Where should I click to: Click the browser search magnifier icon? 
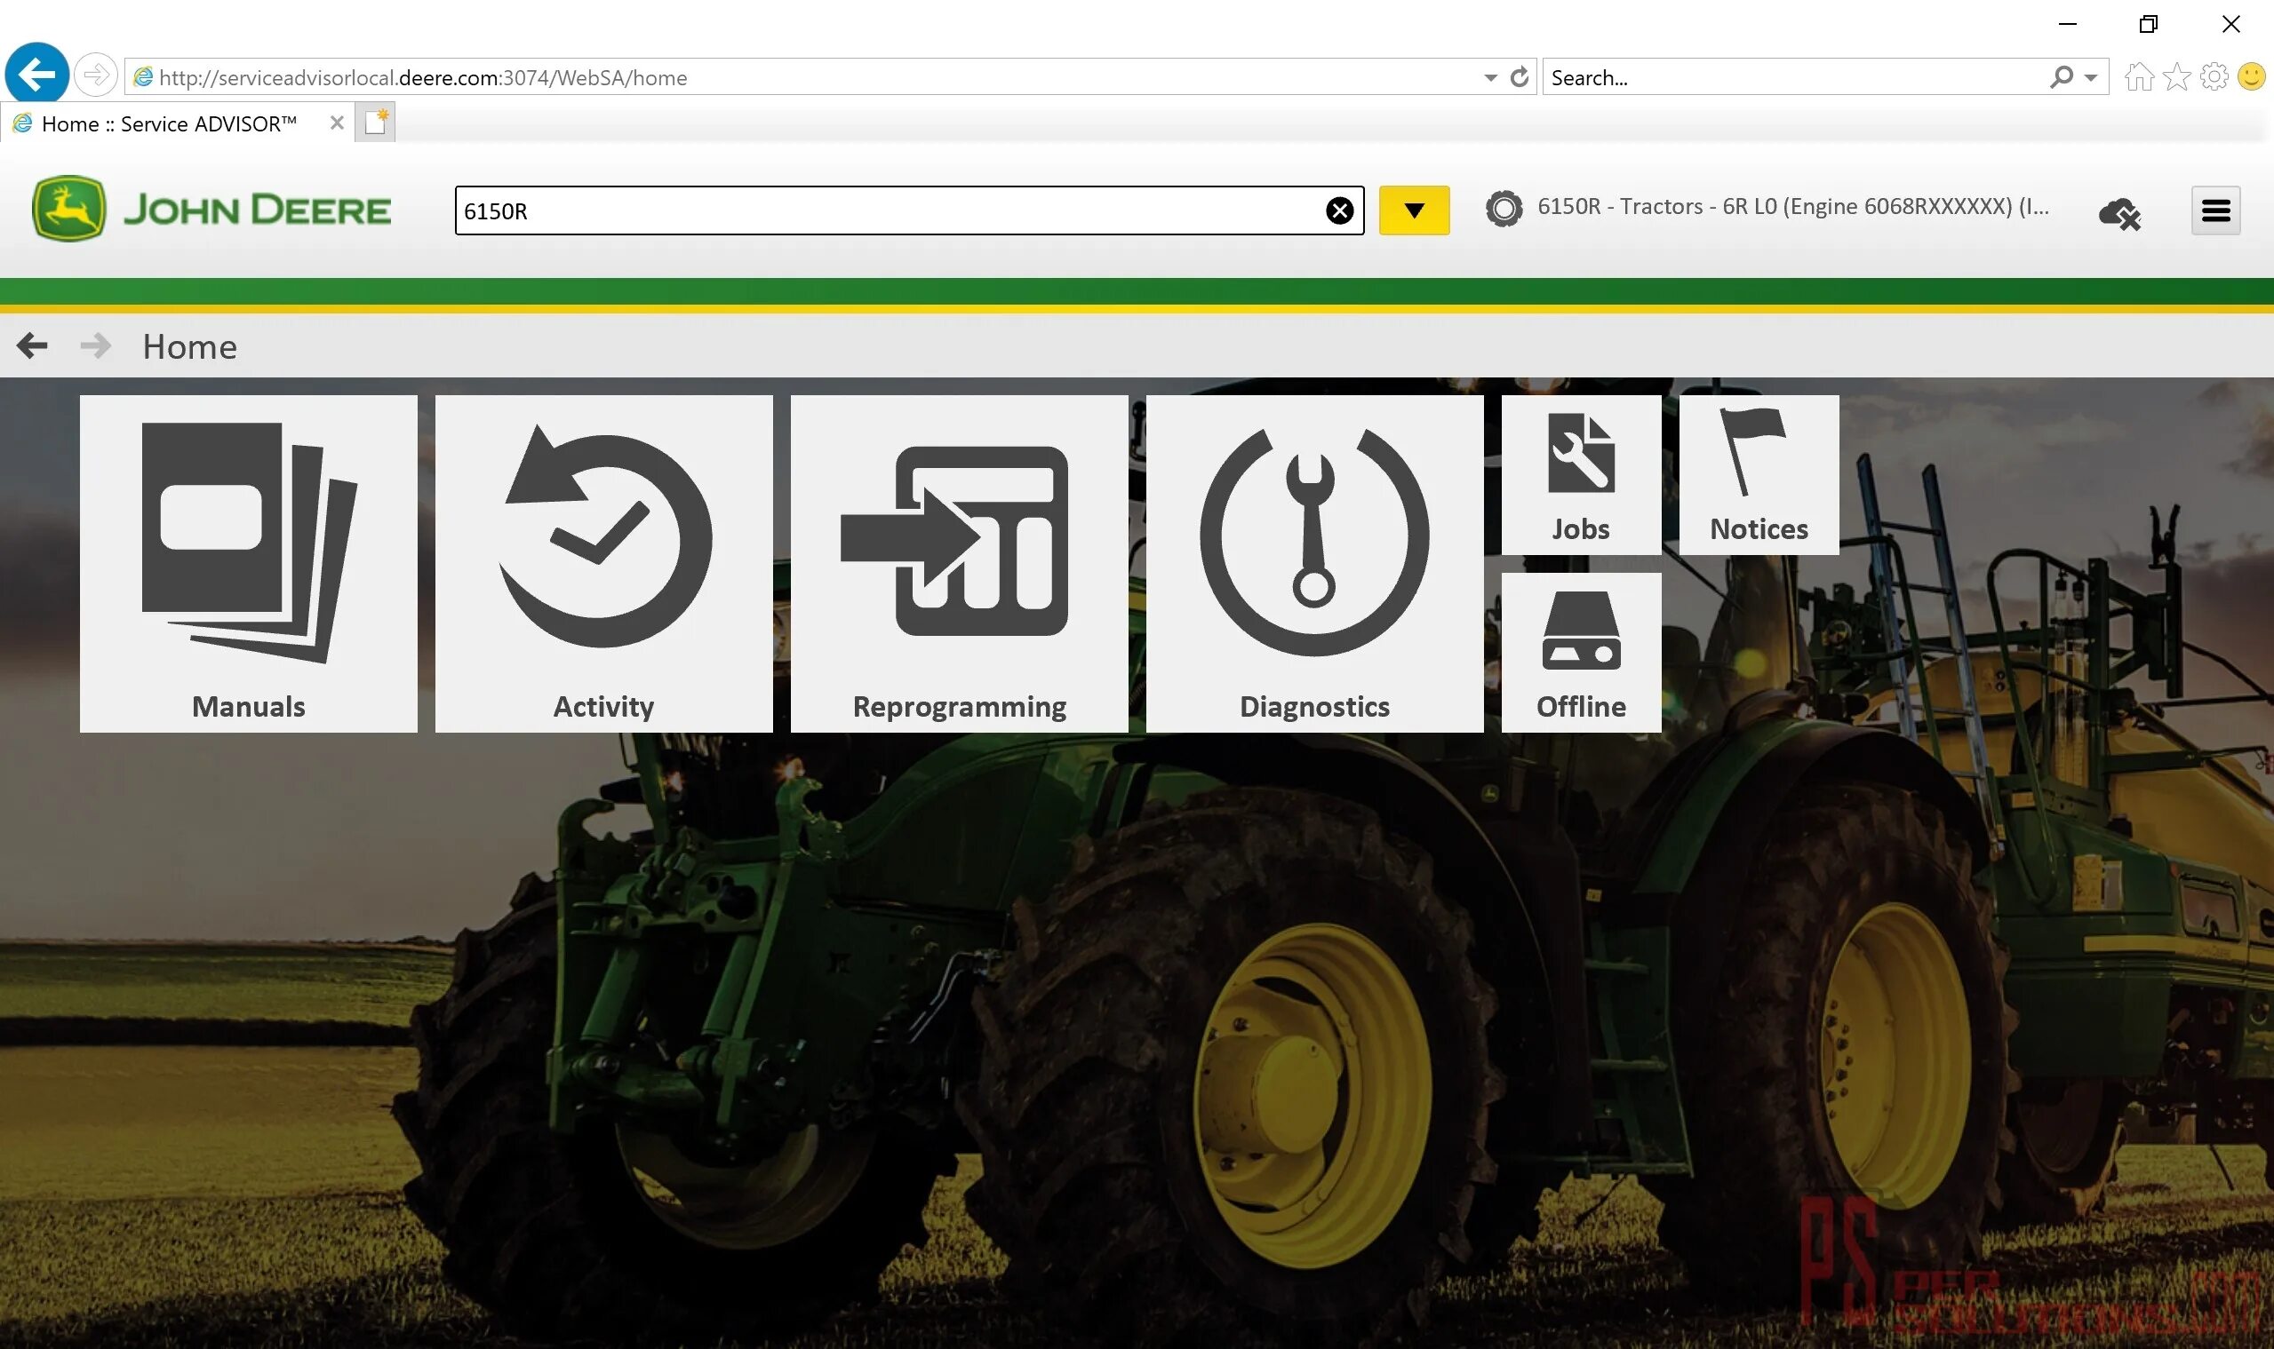pyautogui.click(x=2061, y=77)
